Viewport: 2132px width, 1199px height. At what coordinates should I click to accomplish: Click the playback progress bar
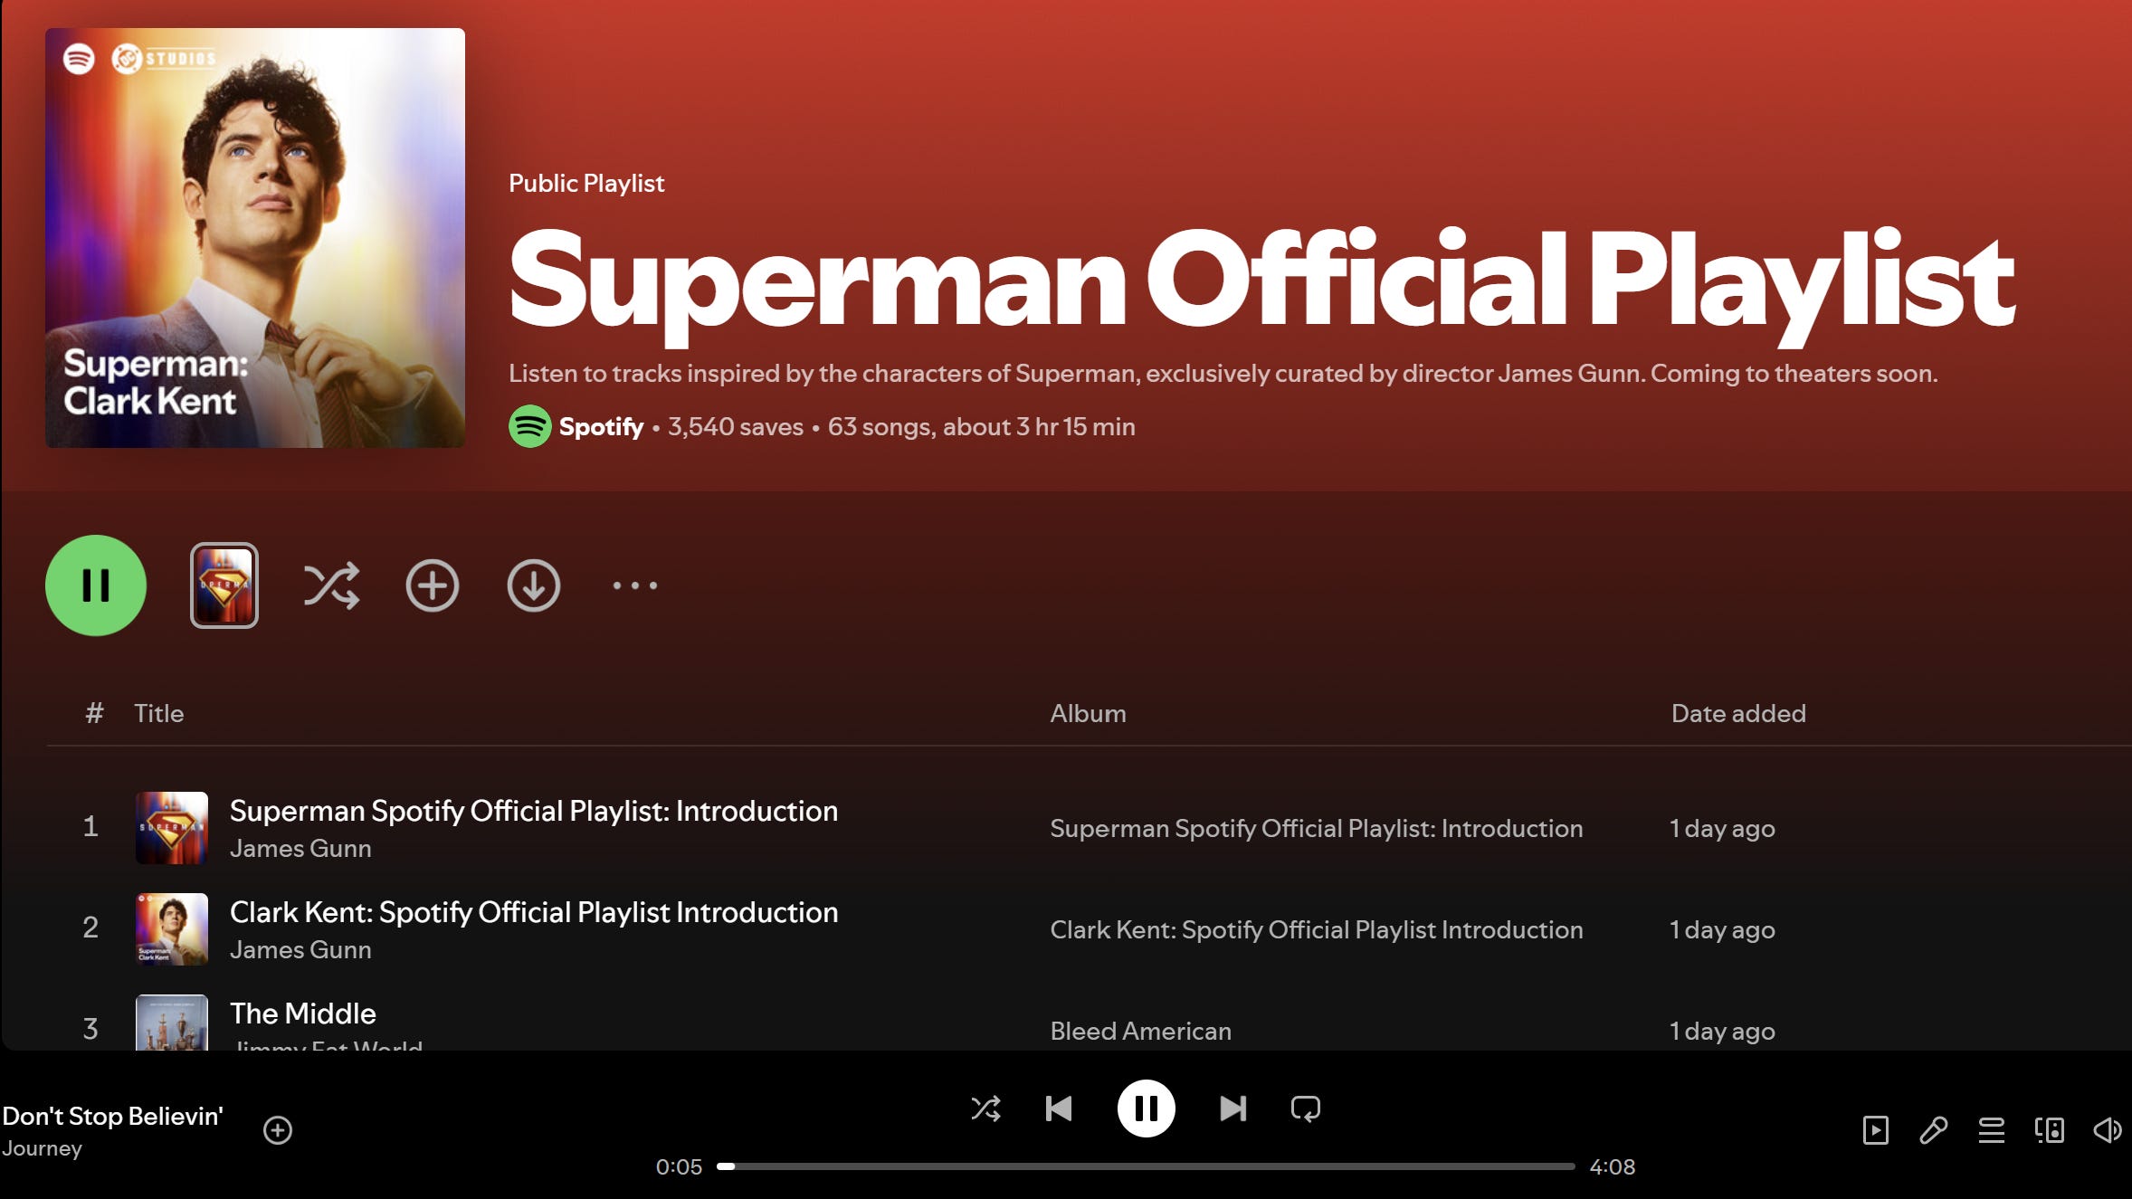(1146, 1166)
